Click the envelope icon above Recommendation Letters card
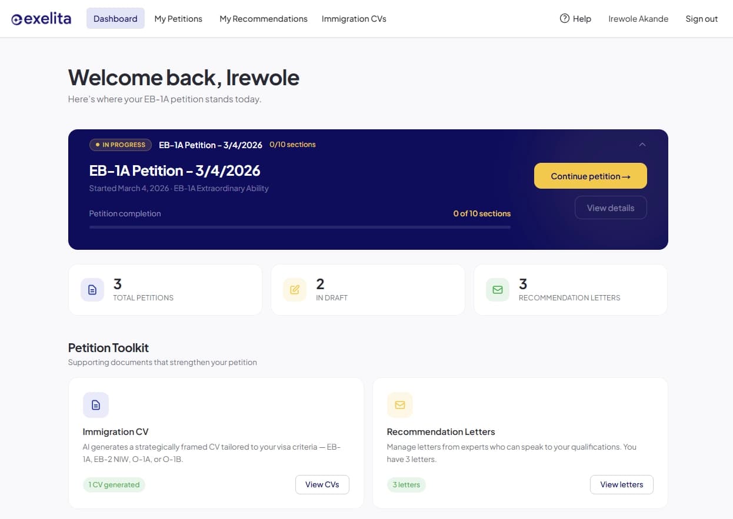733x519 pixels. [400, 404]
